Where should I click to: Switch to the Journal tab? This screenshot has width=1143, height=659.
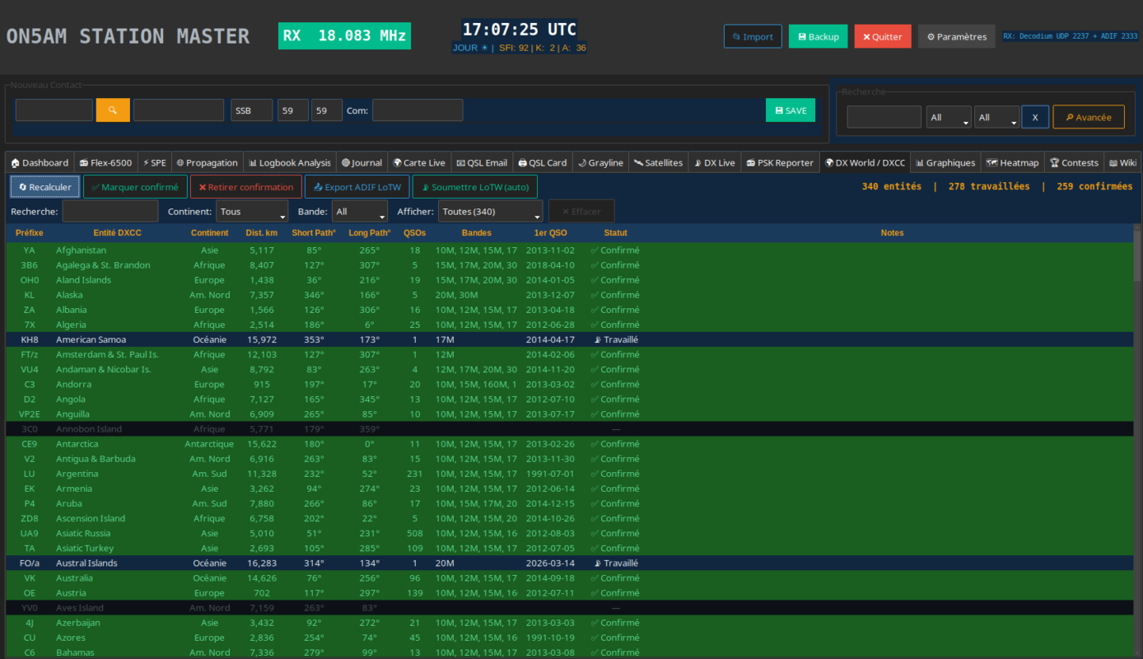(x=362, y=163)
